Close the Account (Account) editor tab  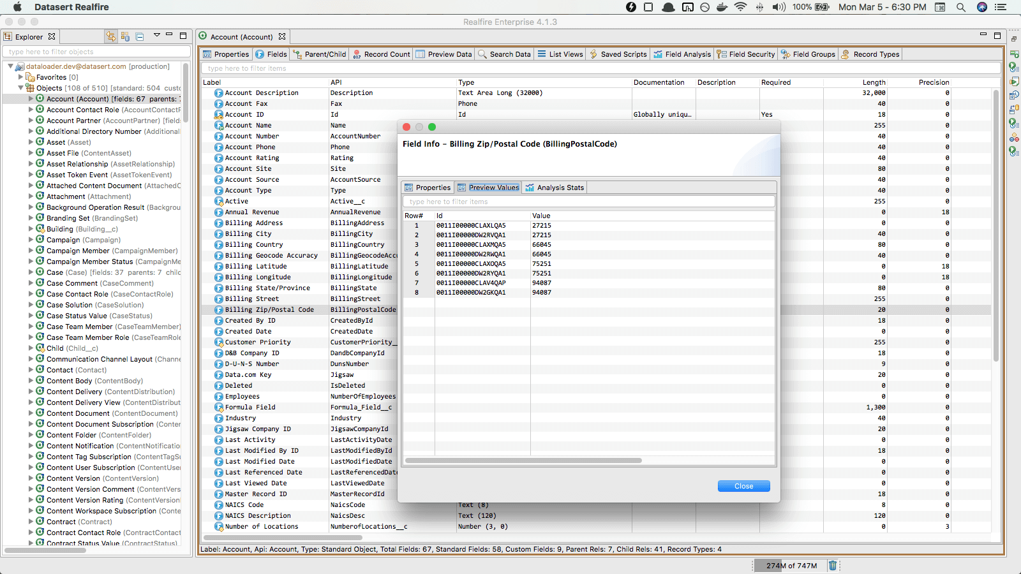tap(282, 36)
